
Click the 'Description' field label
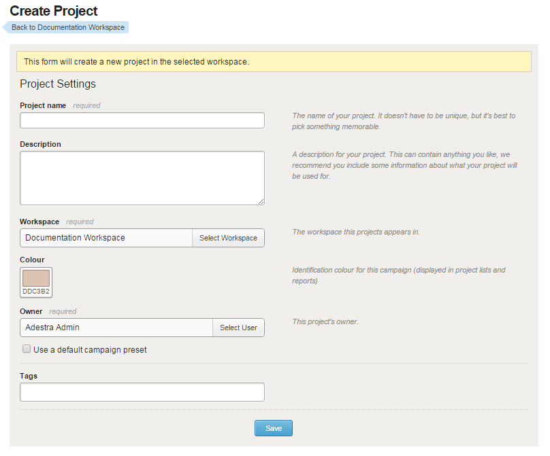point(40,144)
